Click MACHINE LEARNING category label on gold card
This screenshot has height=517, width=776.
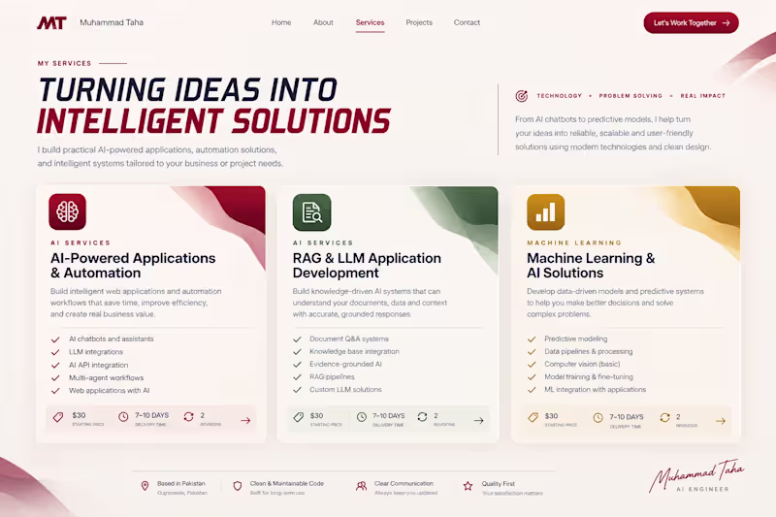[574, 242]
